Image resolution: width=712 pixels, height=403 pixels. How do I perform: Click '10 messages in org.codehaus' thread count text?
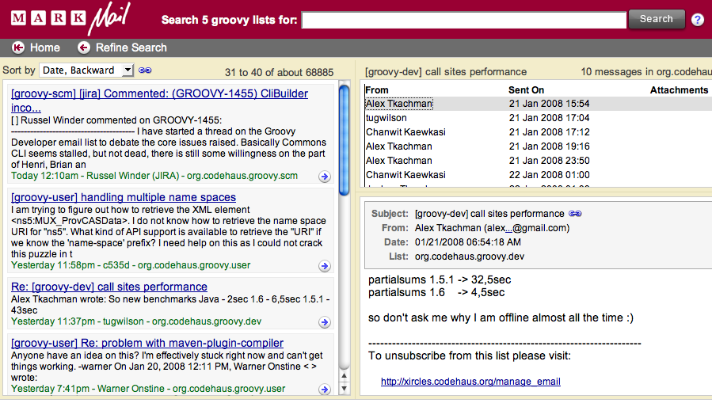pyautogui.click(x=646, y=72)
